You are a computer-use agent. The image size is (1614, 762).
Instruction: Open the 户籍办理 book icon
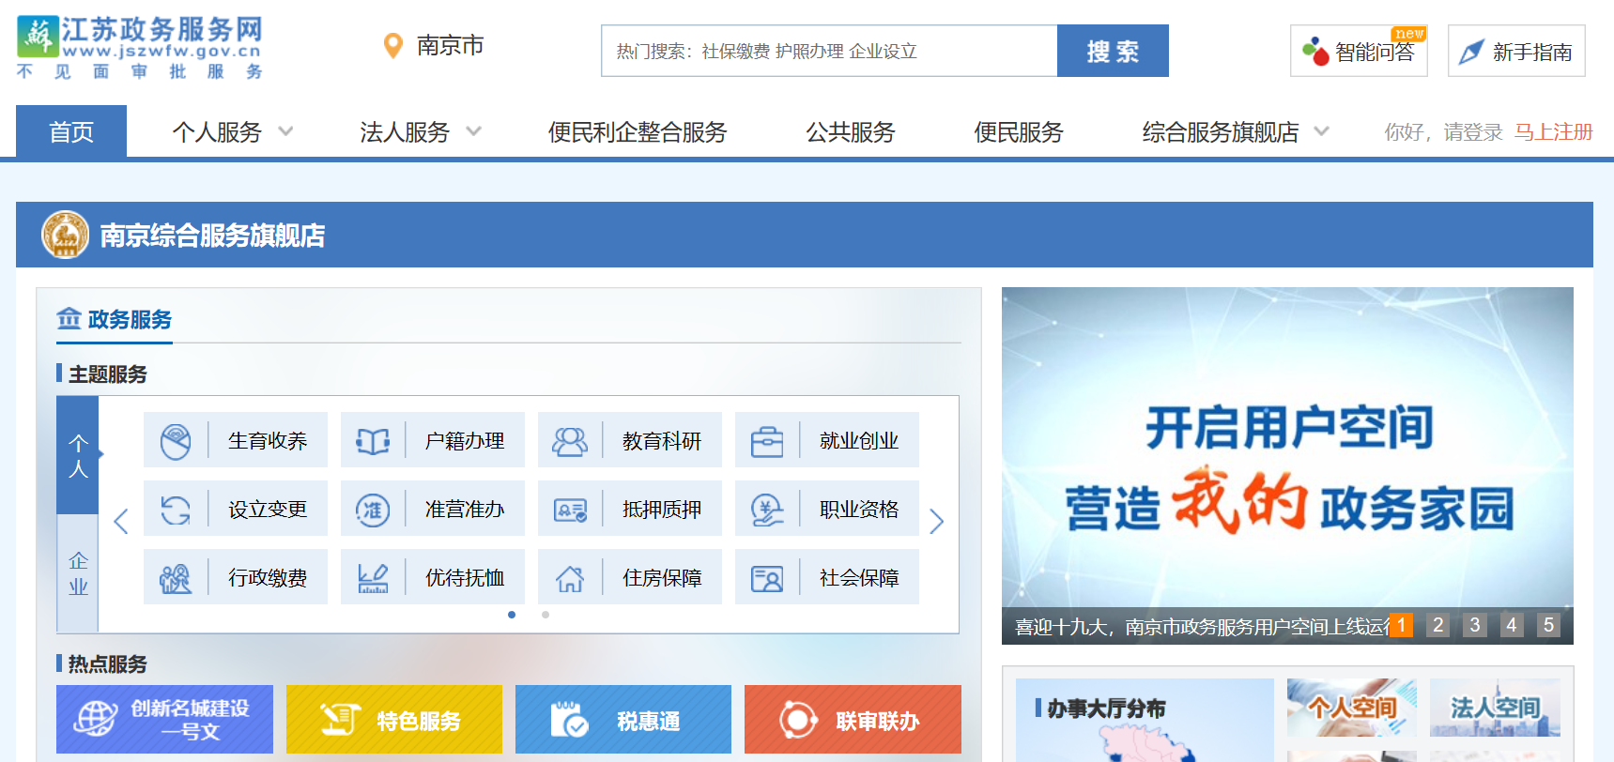pos(373,441)
